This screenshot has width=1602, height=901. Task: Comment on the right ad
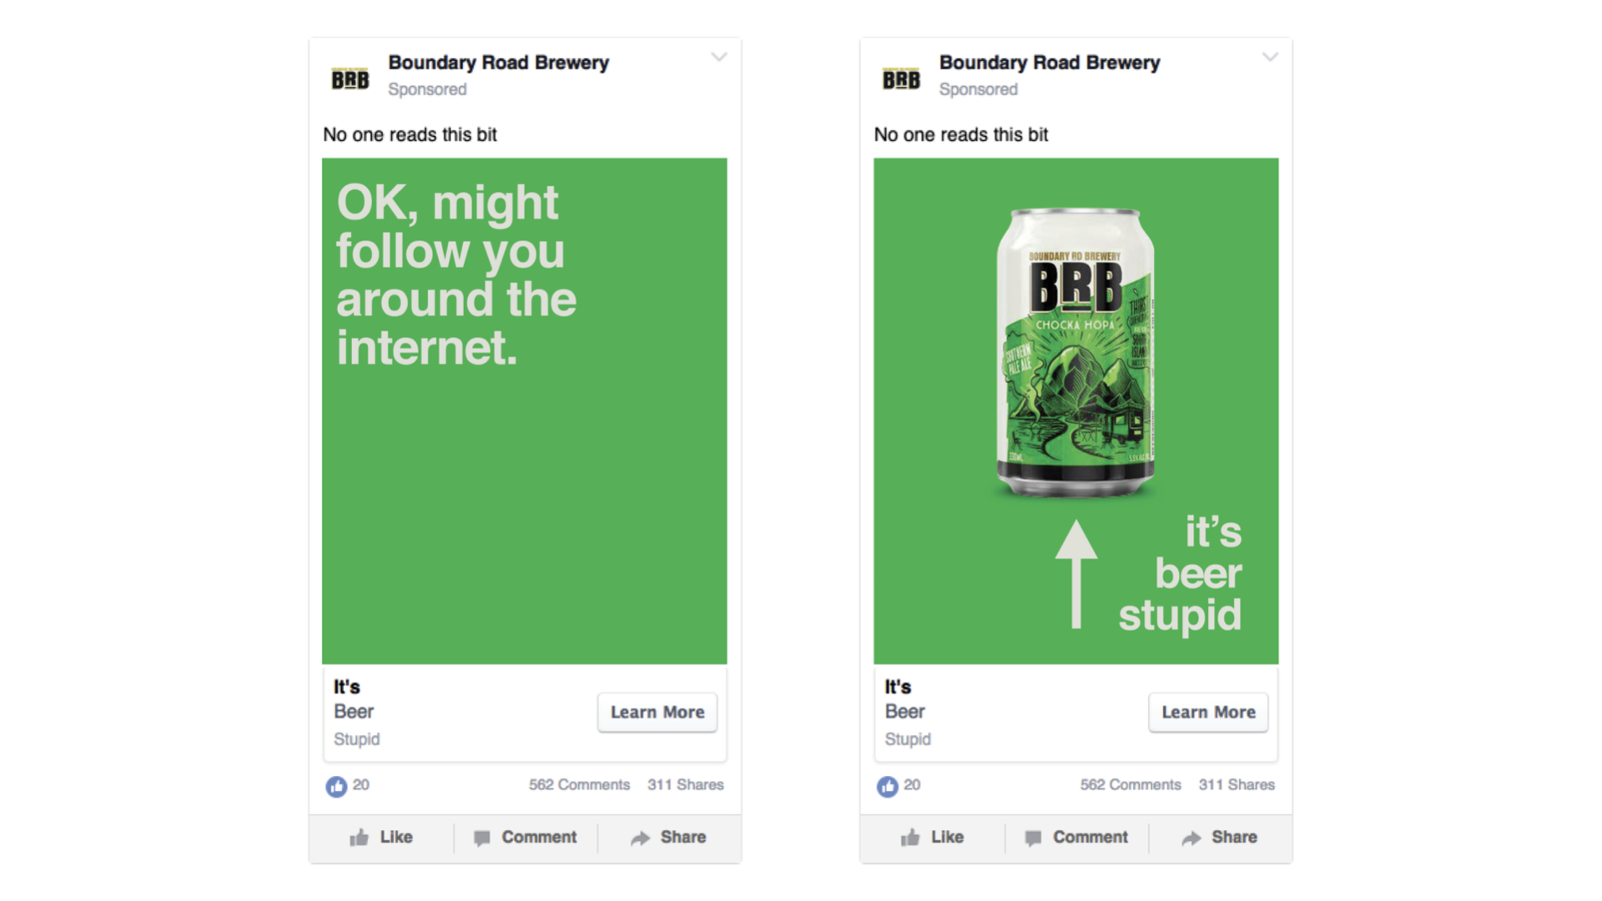pyautogui.click(x=1076, y=838)
